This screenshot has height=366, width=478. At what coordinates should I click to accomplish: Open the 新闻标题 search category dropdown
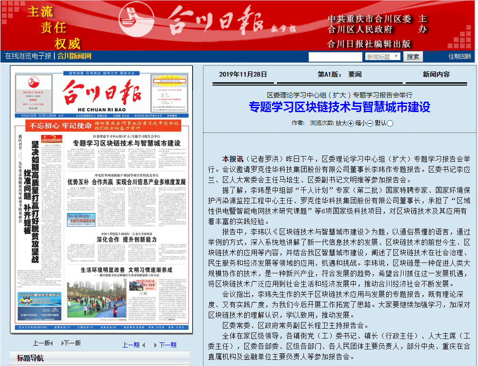[383, 56]
